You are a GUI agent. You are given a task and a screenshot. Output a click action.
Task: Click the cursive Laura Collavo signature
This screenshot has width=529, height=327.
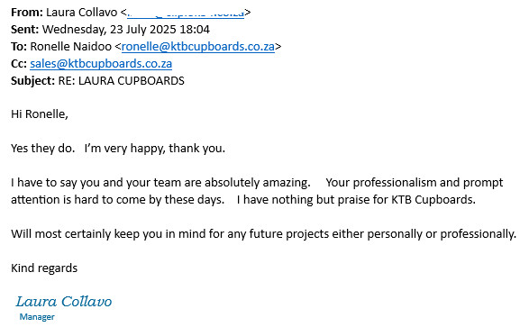click(x=64, y=302)
